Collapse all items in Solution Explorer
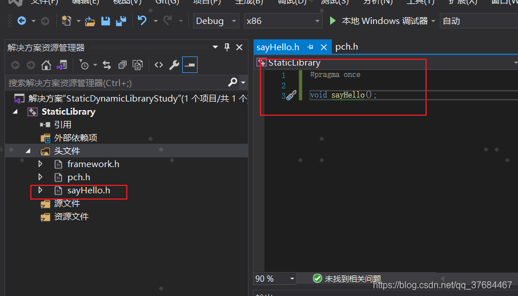The height and width of the screenshot is (296, 518). pos(122,65)
